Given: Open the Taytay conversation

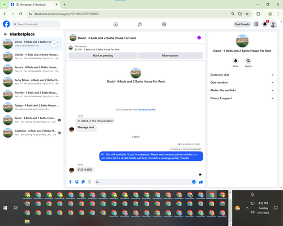Looking at the screenshot, I should click(x=32, y=107).
